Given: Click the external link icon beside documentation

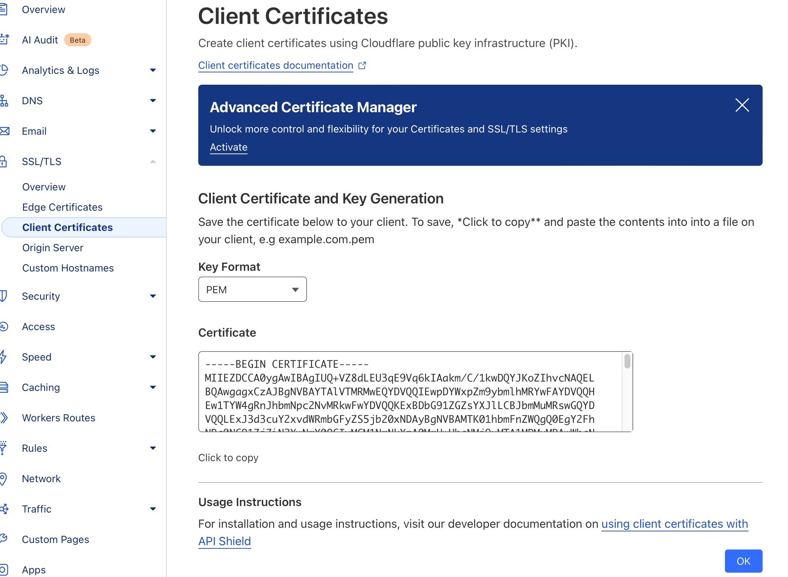Looking at the screenshot, I should pyautogui.click(x=362, y=66).
